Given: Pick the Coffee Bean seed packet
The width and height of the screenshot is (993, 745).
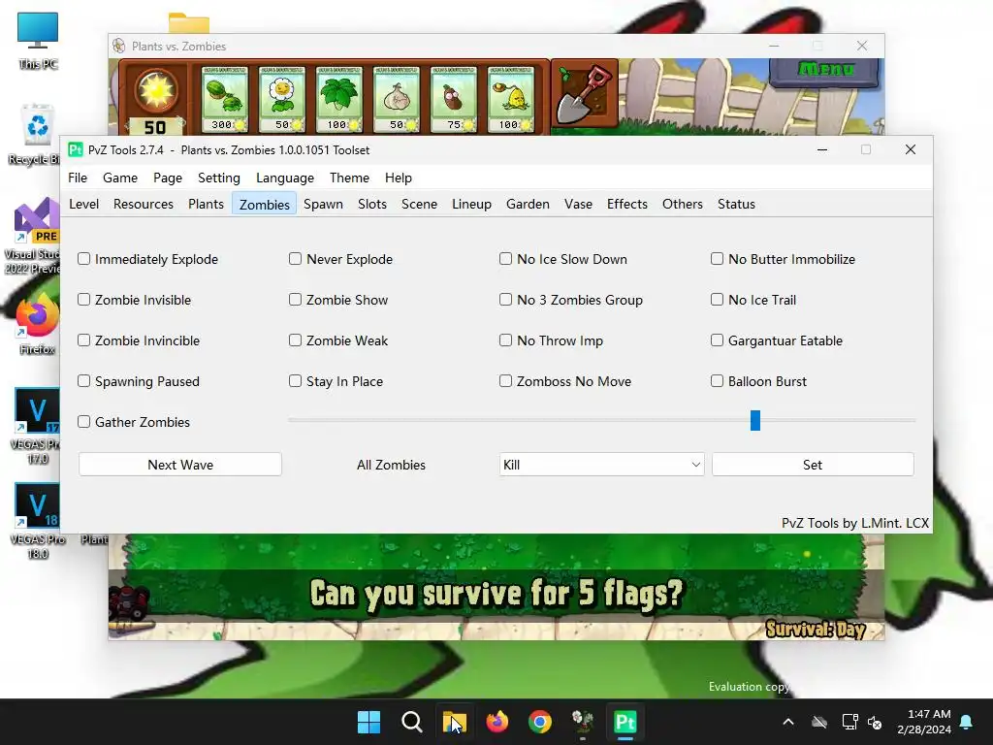Looking at the screenshot, I should click(x=454, y=99).
